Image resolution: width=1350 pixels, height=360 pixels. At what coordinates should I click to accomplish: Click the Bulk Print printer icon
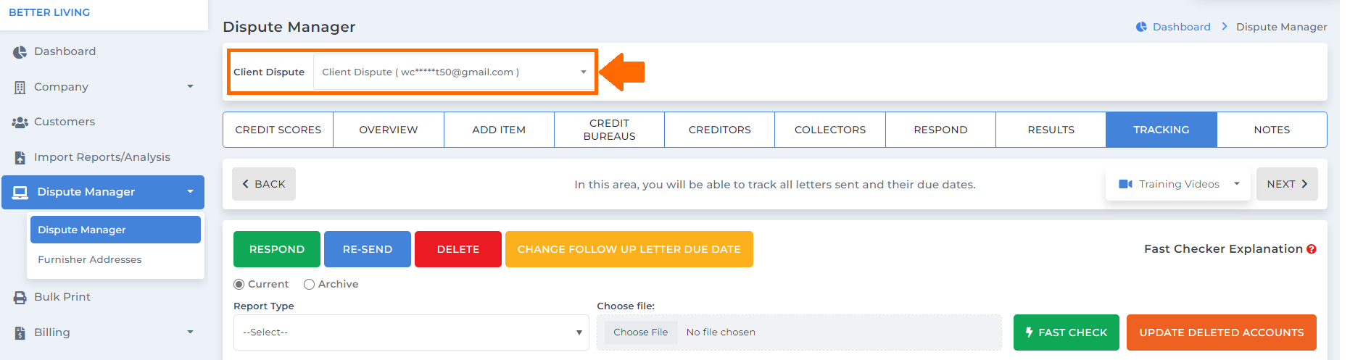pyautogui.click(x=20, y=297)
